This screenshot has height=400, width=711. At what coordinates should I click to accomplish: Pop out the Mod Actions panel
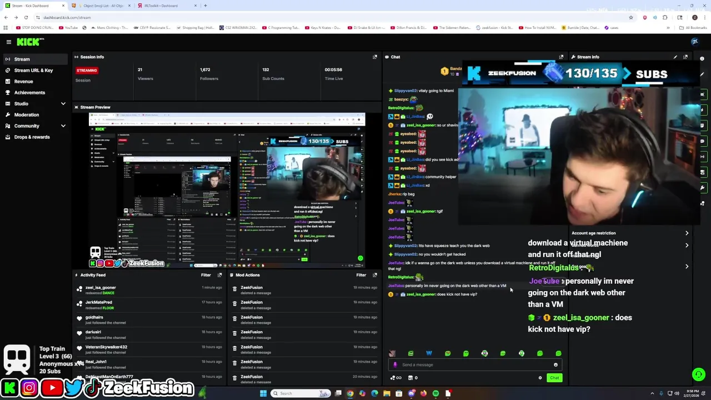(375, 275)
